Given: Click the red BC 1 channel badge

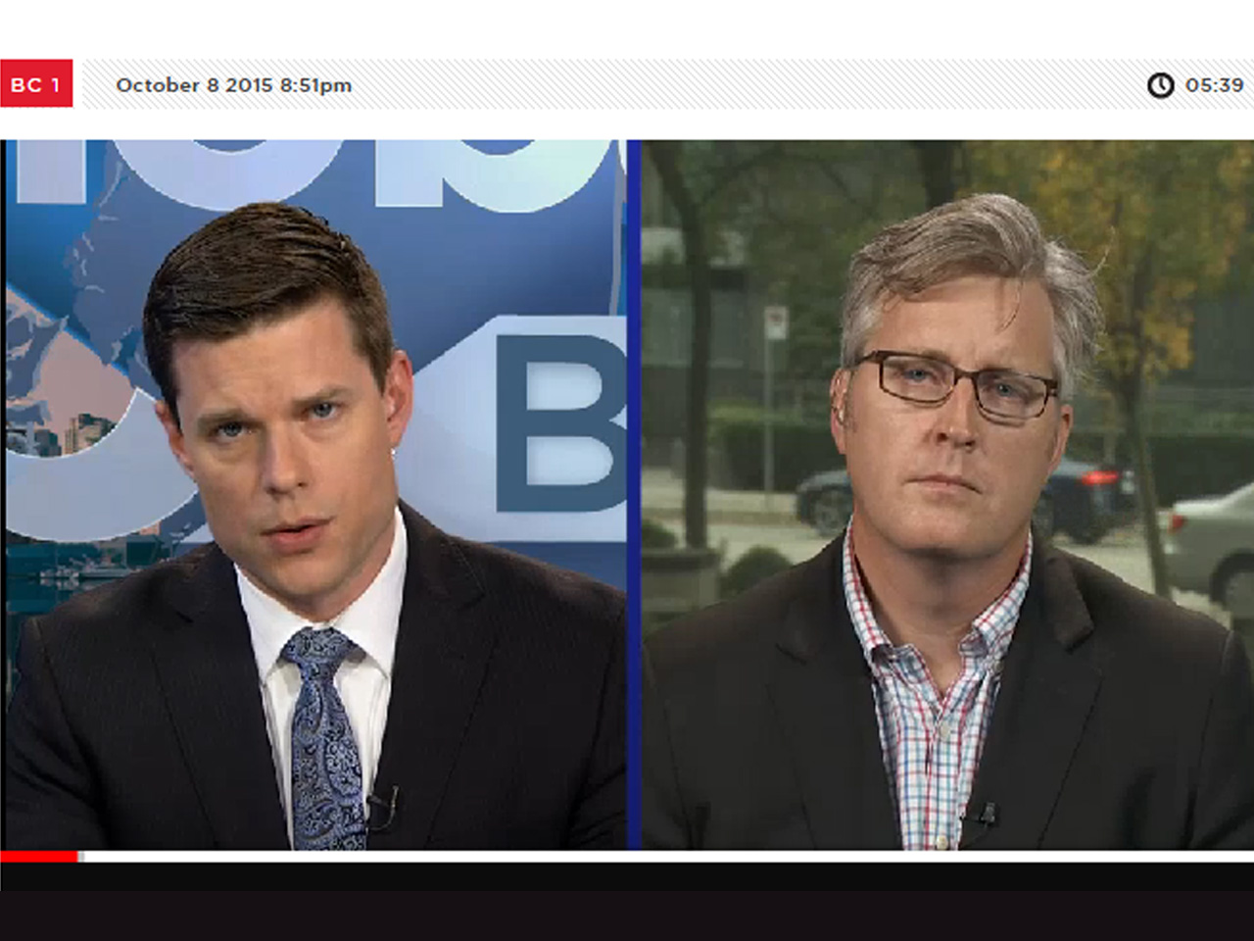Looking at the screenshot, I should tap(36, 84).
